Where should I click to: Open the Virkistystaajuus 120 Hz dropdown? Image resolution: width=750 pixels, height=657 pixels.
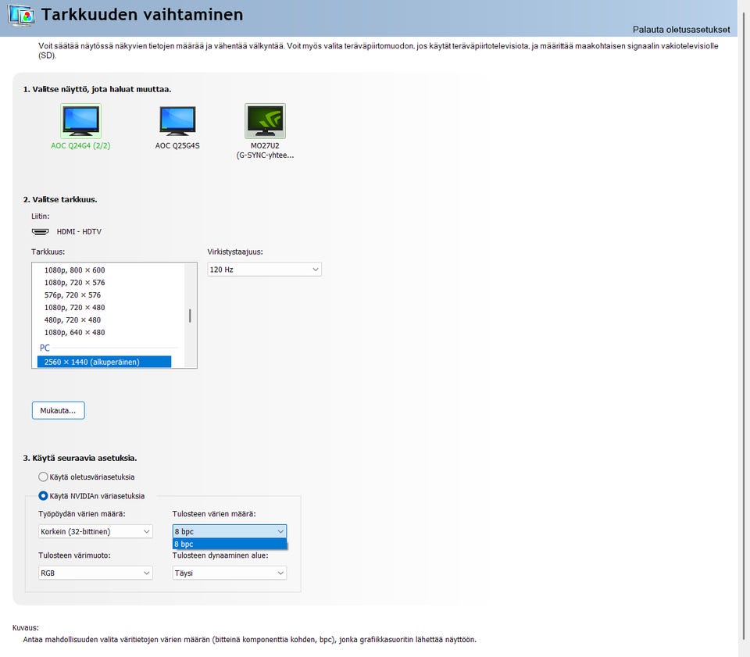[265, 270]
